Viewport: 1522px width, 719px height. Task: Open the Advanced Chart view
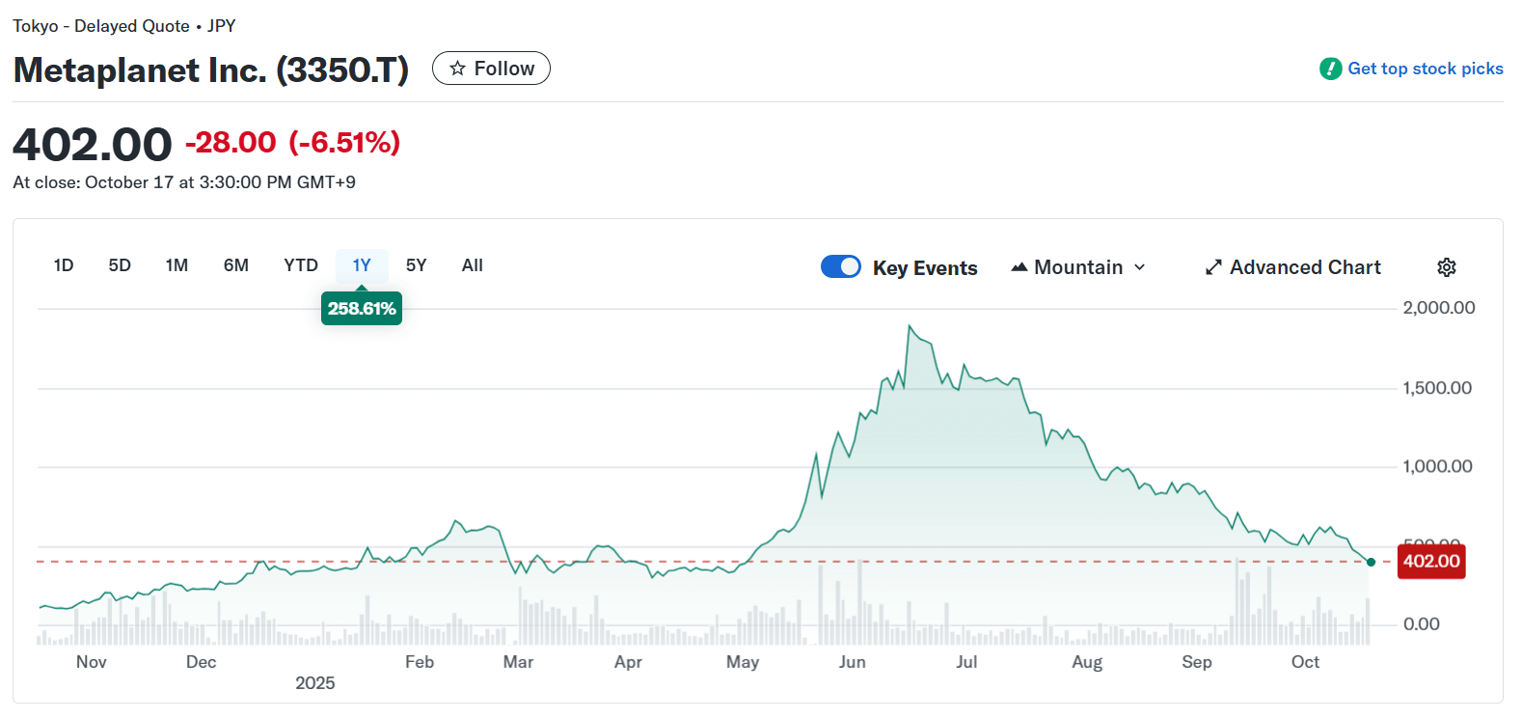pos(1304,267)
